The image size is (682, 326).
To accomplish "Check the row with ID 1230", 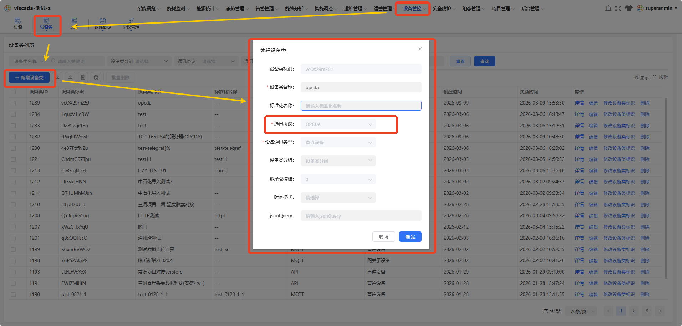I will pyautogui.click(x=14, y=148).
